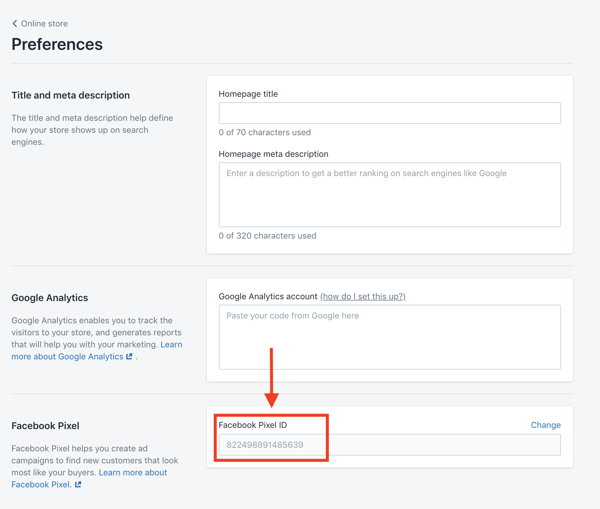The height and width of the screenshot is (509, 600).
Task: Click the 'Homepage title' label
Action: (248, 94)
